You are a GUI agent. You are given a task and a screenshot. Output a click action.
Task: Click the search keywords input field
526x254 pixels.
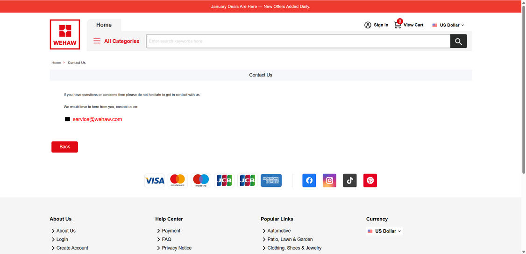(x=298, y=41)
